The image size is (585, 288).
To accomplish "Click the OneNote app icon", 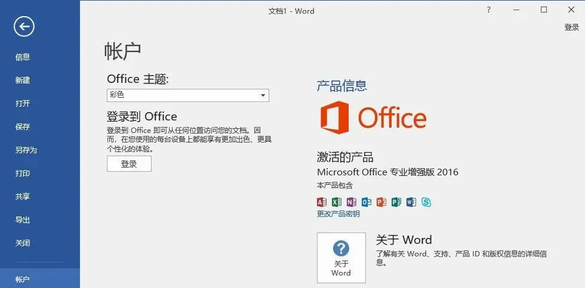I will 352,202.
